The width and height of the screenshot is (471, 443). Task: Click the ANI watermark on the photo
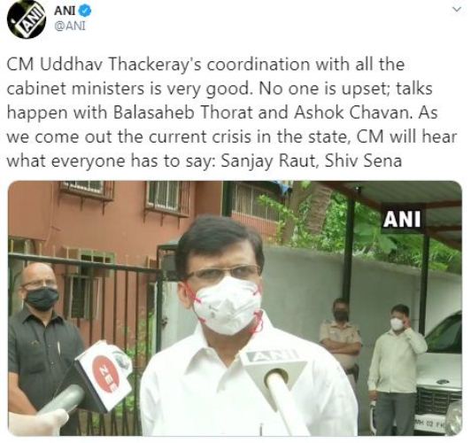pos(402,219)
